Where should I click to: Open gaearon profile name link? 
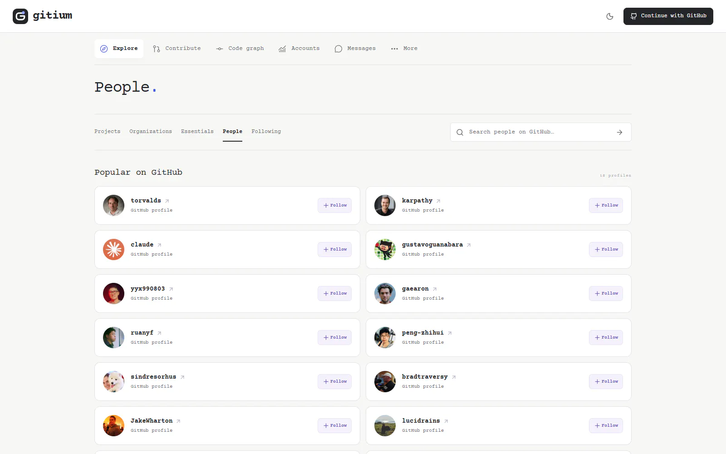415,289
